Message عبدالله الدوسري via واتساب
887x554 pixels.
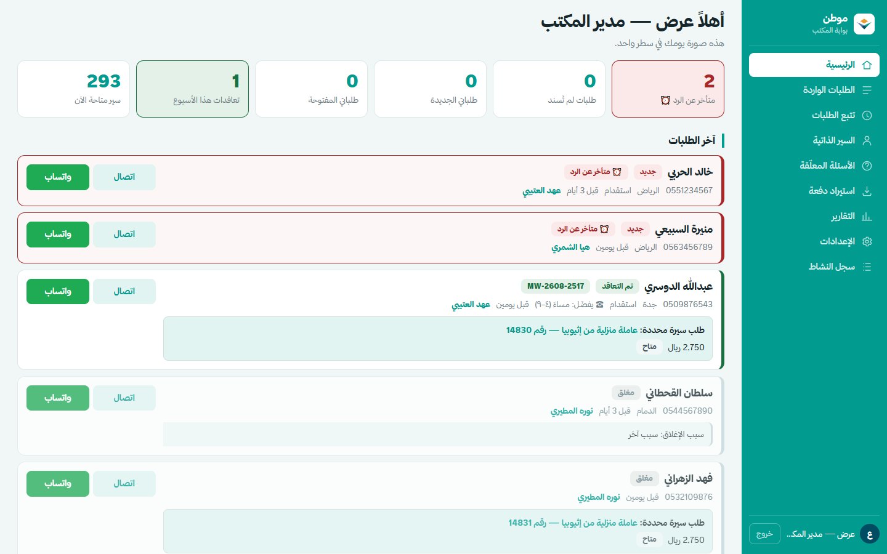[58, 292]
